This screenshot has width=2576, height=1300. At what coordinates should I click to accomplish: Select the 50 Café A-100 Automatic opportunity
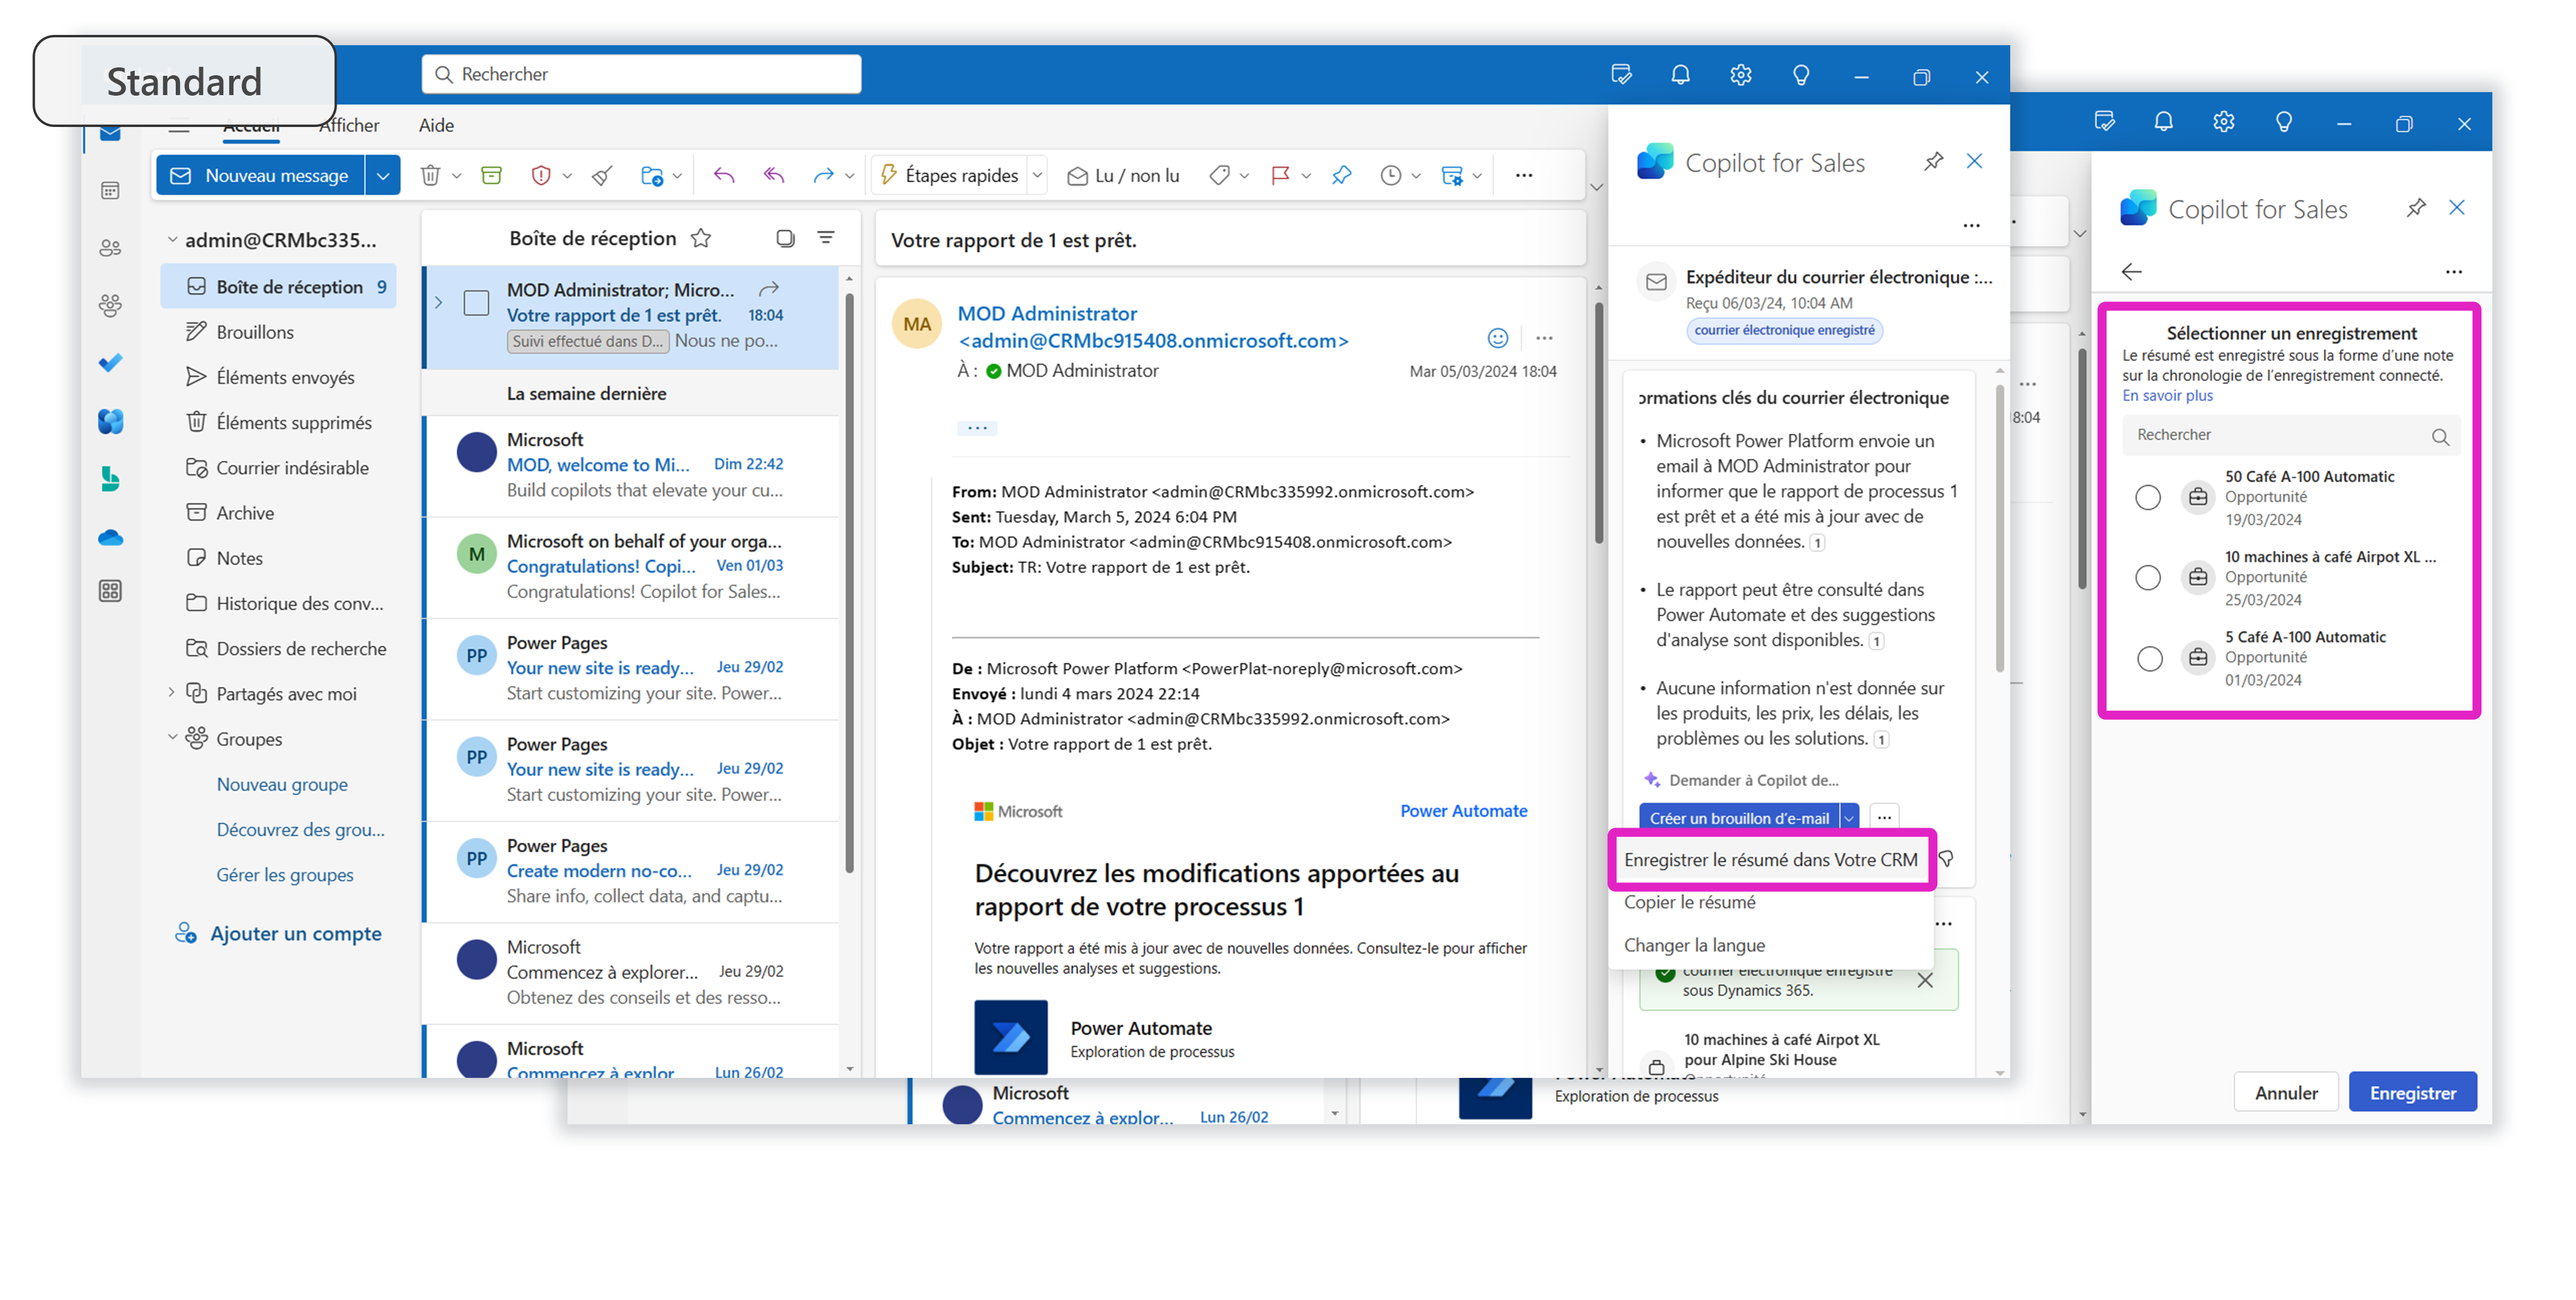point(2148,497)
